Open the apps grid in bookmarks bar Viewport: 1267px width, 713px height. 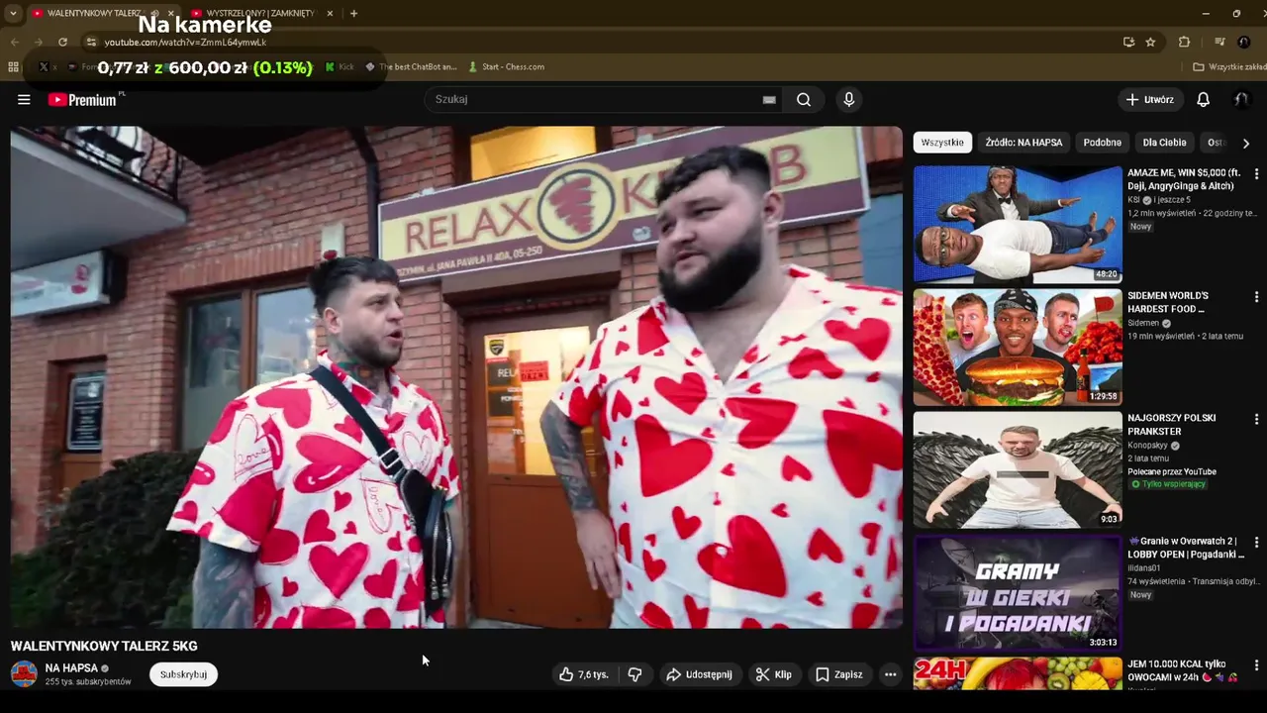coord(13,66)
